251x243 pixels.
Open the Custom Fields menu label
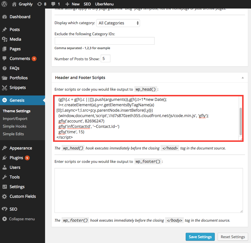pyautogui.click(x=23, y=196)
